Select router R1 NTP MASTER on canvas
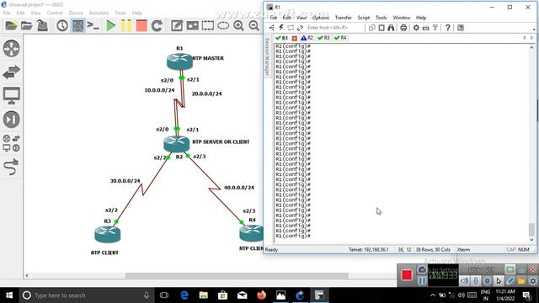This screenshot has height=303, width=539. point(179,62)
